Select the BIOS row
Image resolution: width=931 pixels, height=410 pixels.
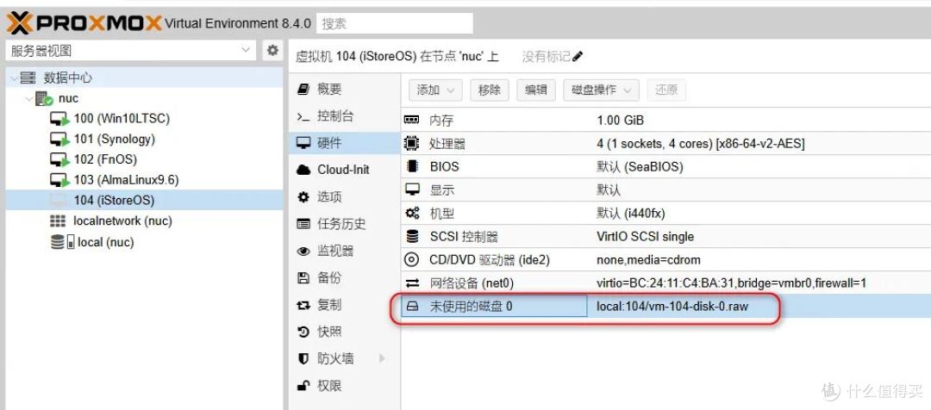(665, 167)
